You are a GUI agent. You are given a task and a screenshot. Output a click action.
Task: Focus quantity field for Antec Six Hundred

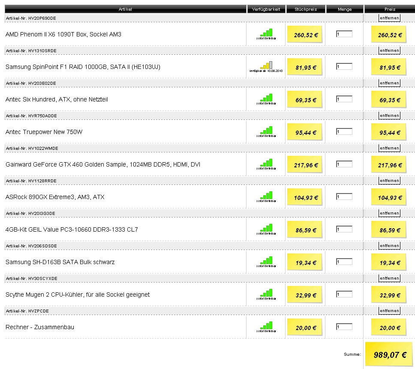344,99
